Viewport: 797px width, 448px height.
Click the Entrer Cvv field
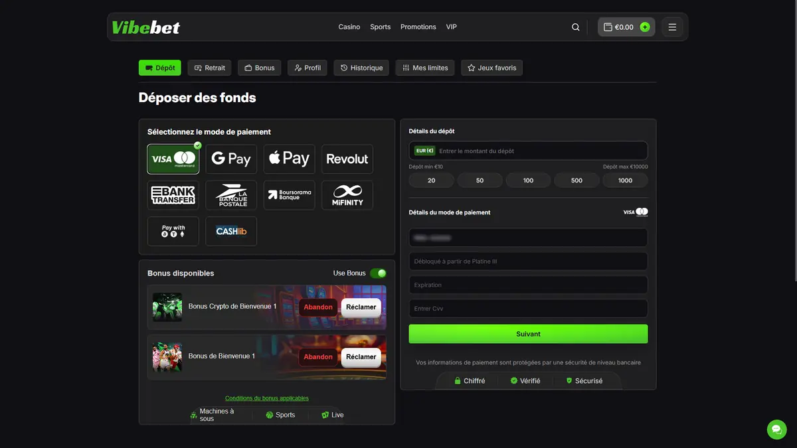coord(528,309)
